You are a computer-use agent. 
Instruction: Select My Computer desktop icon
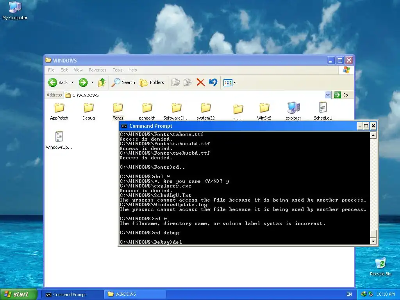[x=15, y=11]
